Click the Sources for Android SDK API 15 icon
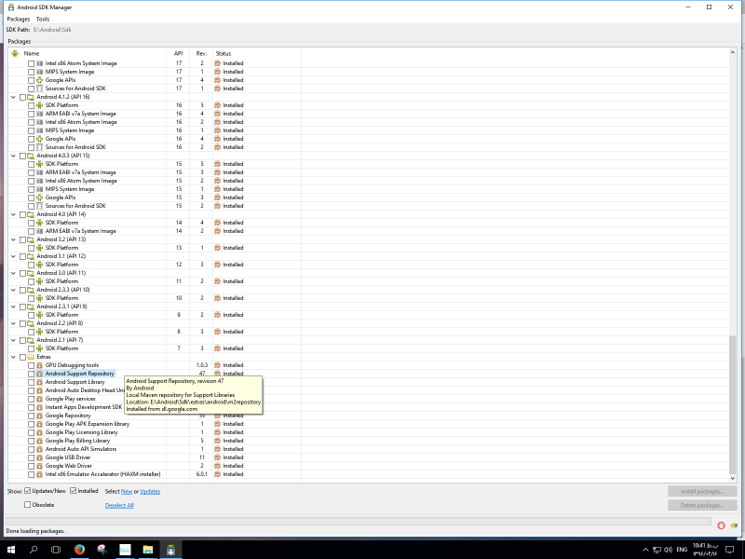The image size is (745, 559). [x=40, y=206]
